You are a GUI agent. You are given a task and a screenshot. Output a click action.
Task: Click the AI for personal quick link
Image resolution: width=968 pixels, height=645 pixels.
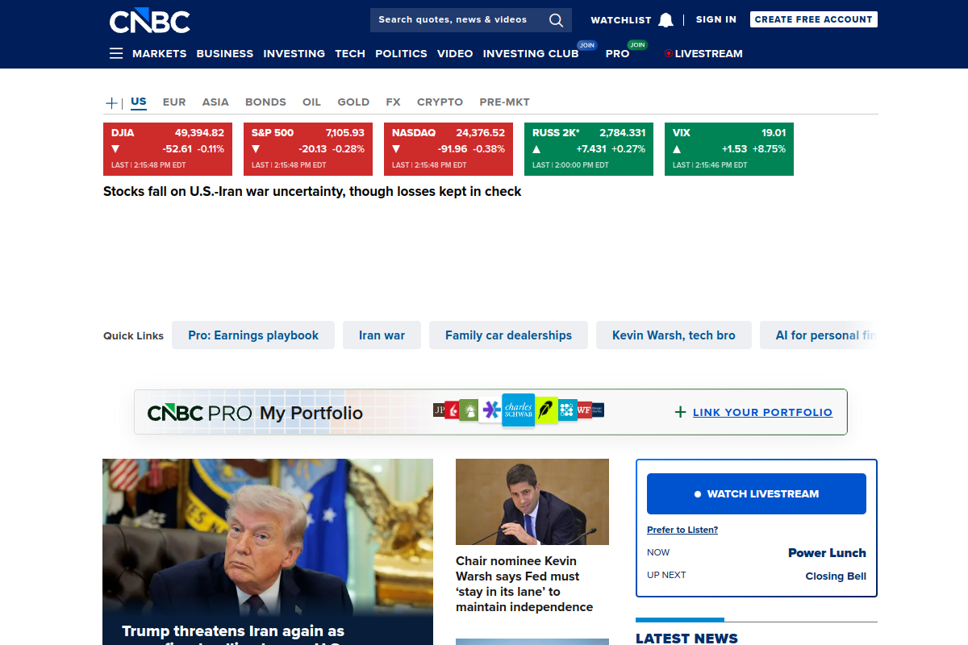[x=819, y=335]
